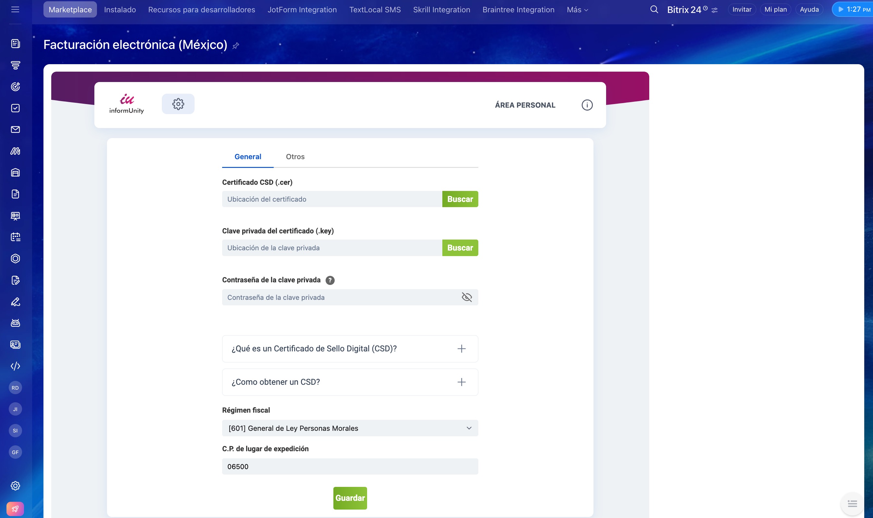873x518 pixels.
Task: Open the rocket icon at sidebar bottom
Action: pyautogui.click(x=15, y=509)
